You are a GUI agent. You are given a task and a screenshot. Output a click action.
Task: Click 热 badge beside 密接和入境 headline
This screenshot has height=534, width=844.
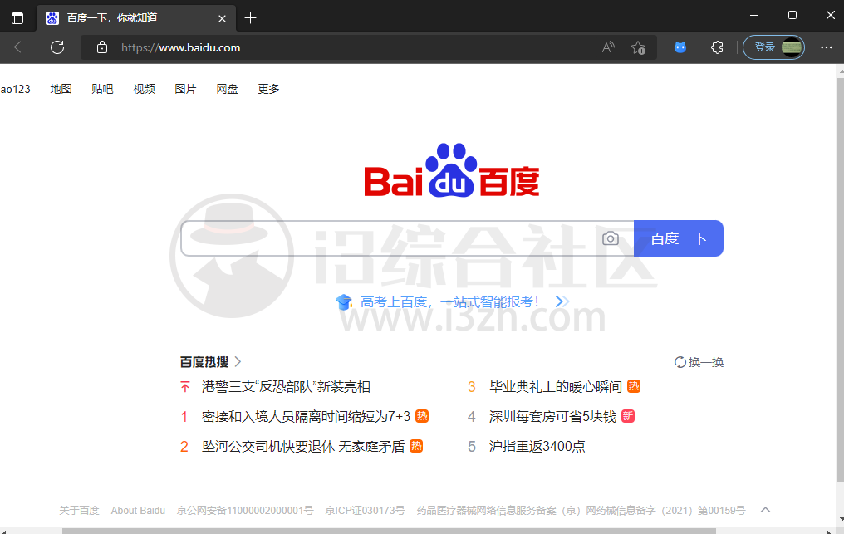point(422,415)
